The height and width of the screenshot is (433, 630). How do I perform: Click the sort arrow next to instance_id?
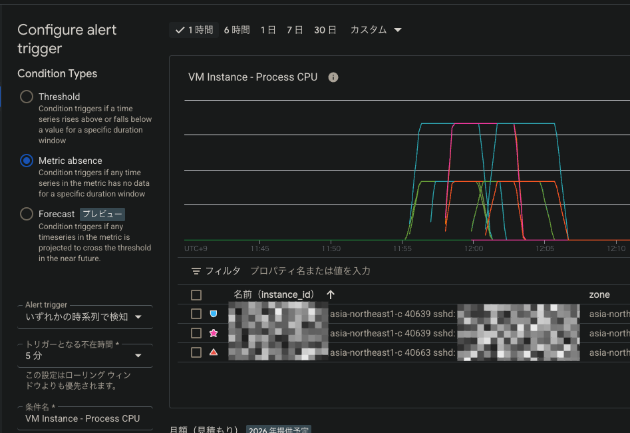(x=331, y=294)
